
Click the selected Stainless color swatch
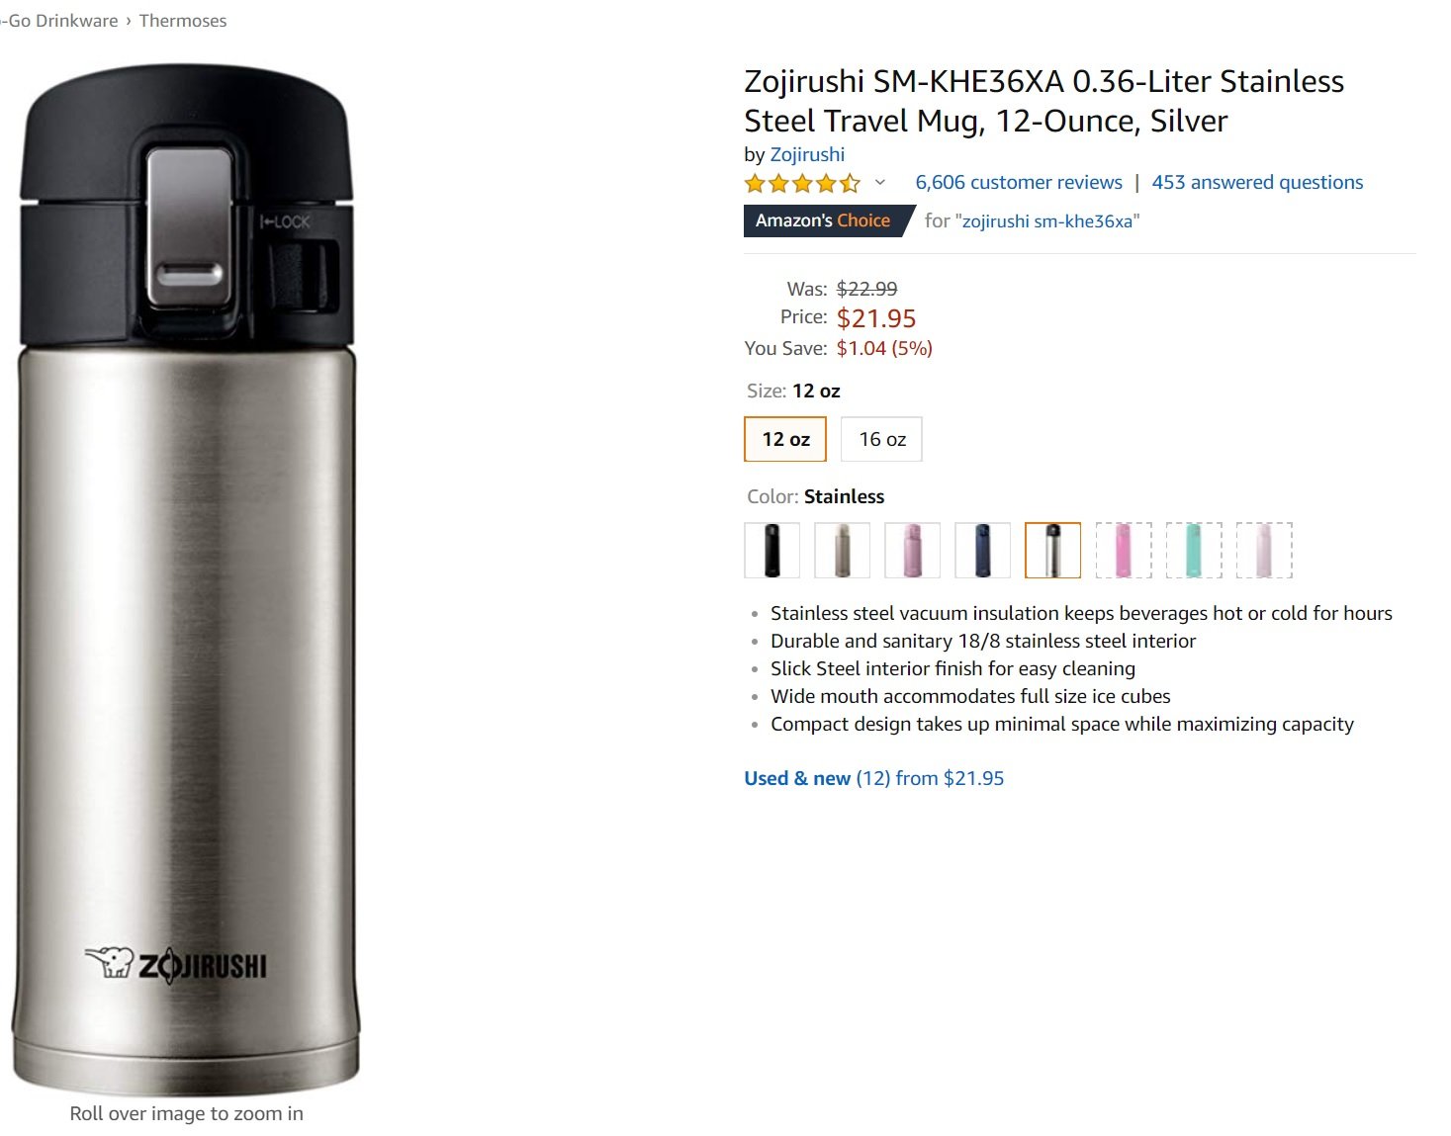1052,550
